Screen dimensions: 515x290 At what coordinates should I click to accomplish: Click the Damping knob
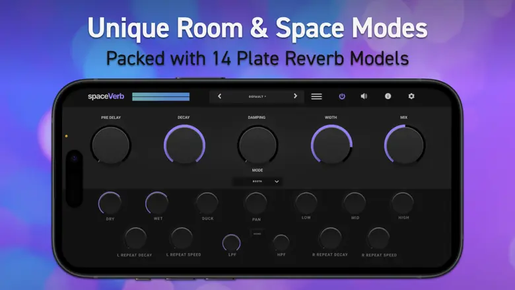[x=257, y=145]
